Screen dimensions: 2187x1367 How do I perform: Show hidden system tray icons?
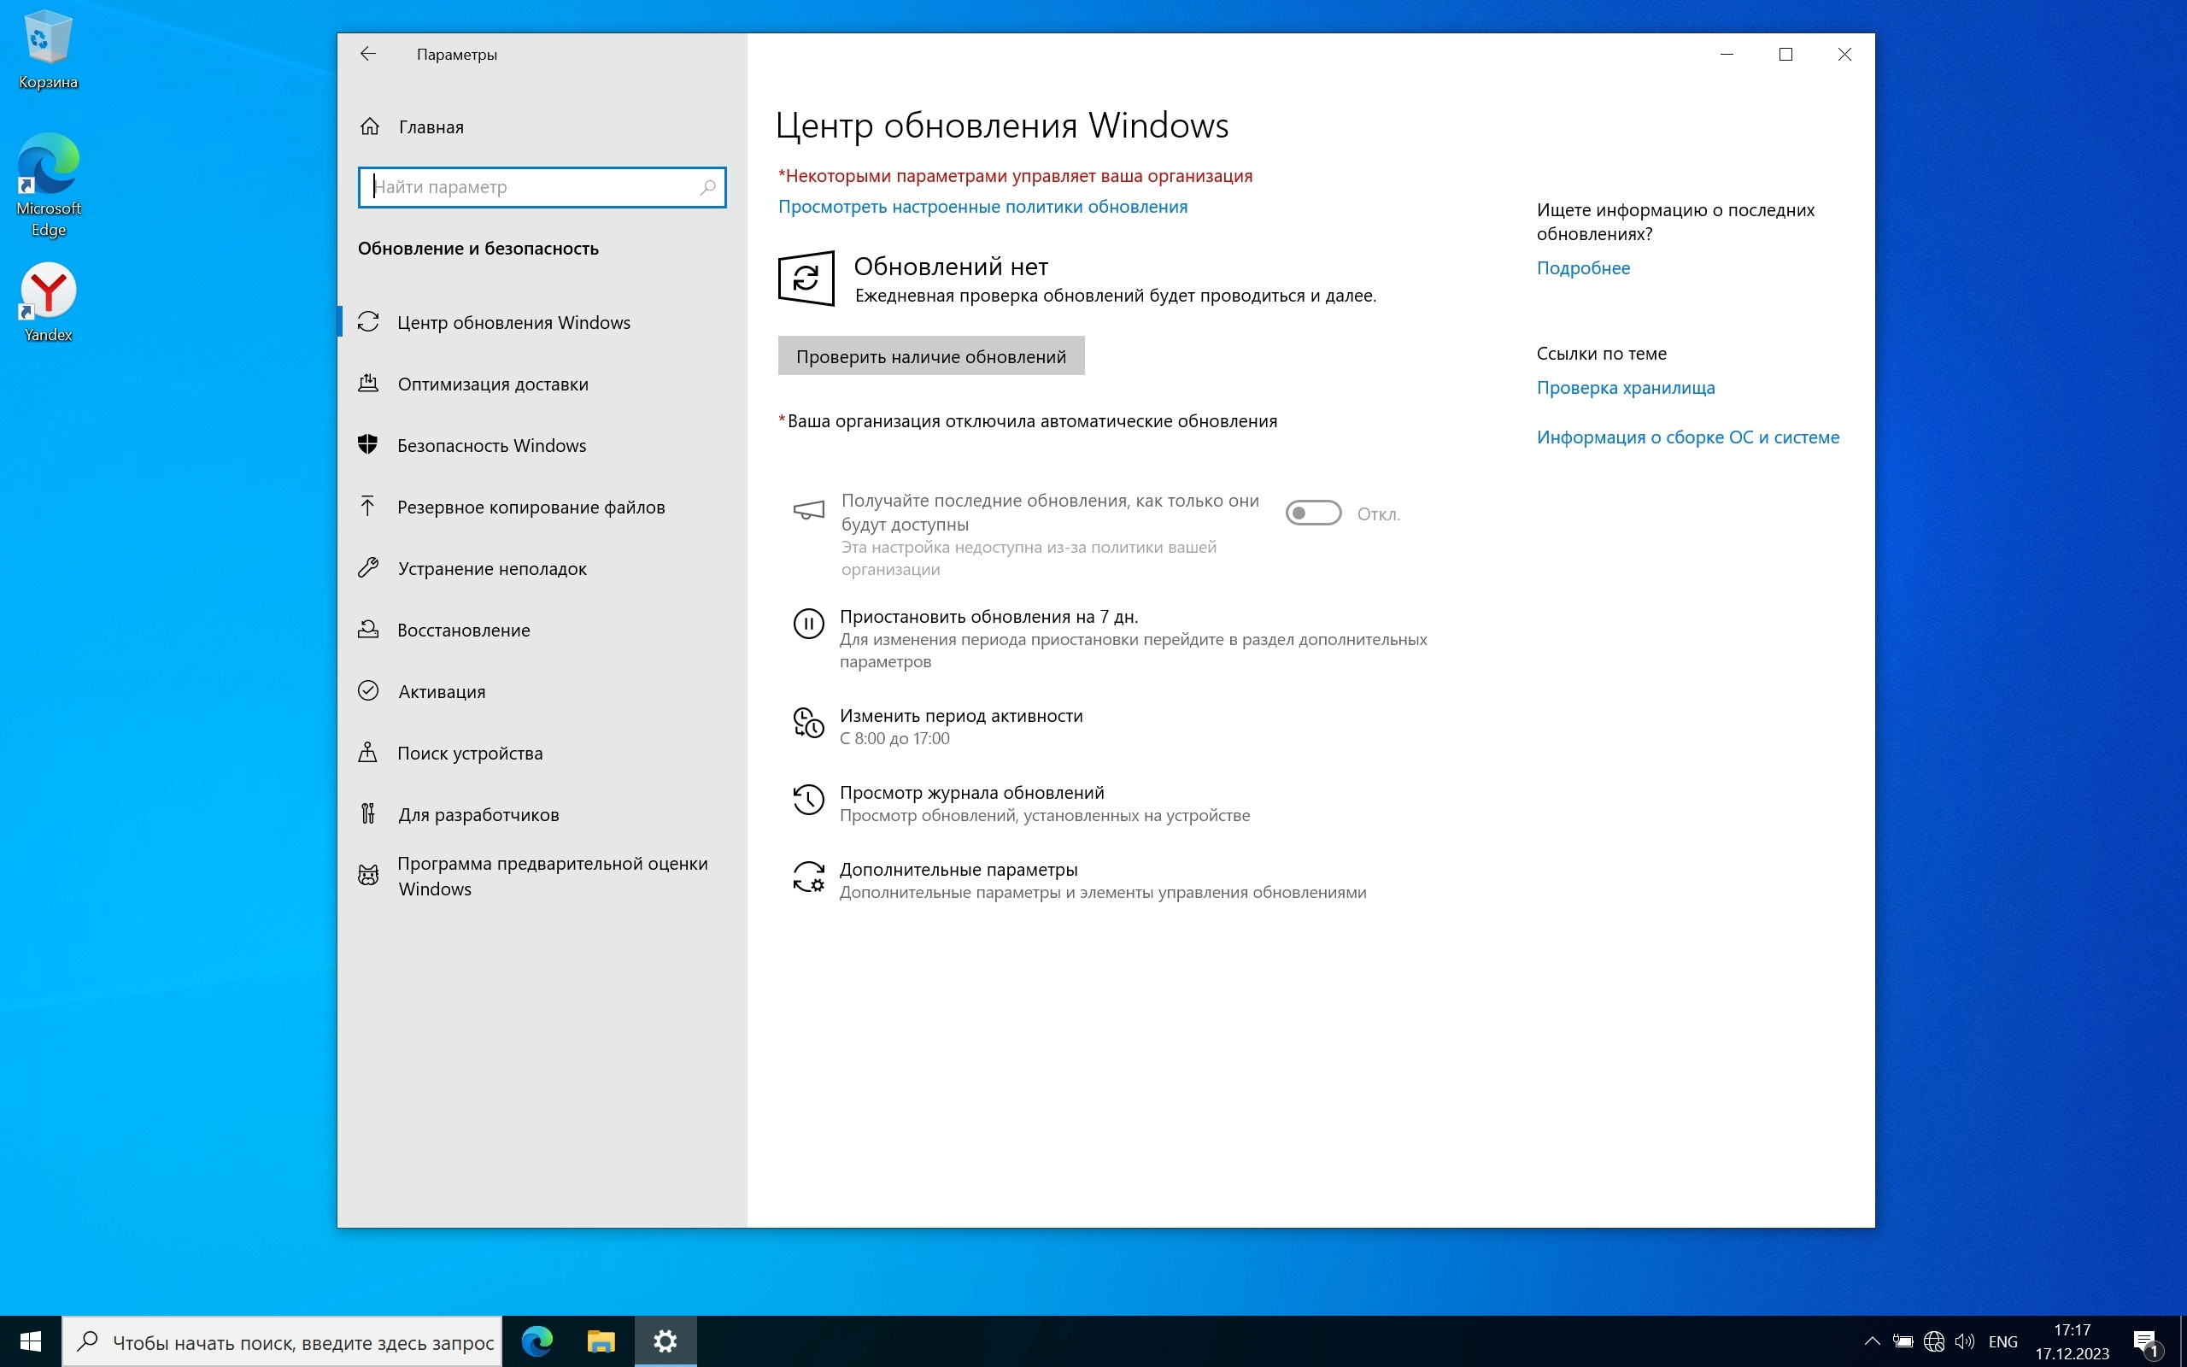point(1872,1341)
